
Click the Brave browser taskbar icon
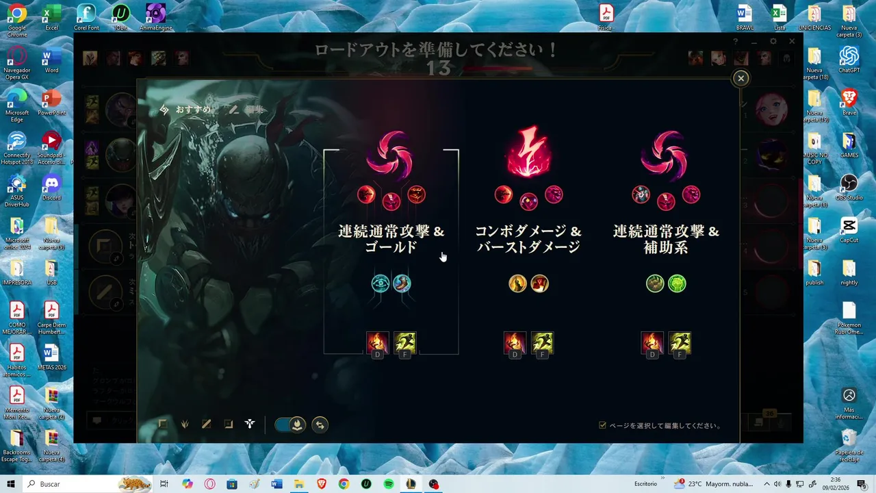(322, 484)
